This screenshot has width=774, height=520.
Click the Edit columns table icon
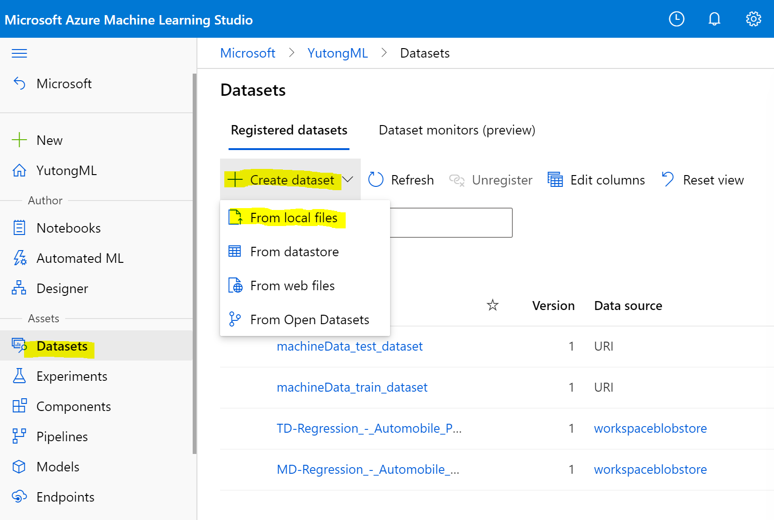[x=555, y=180]
